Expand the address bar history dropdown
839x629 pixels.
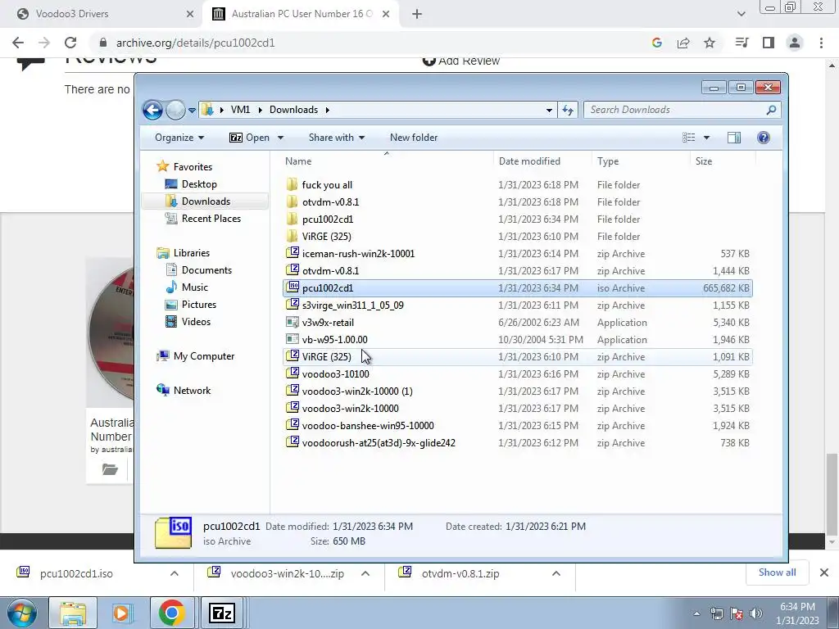(x=549, y=111)
